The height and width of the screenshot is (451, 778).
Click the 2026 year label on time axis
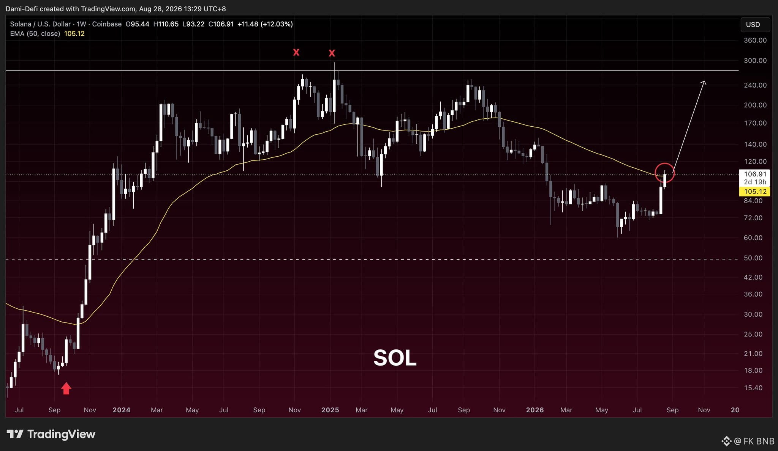click(x=535, y=410)
